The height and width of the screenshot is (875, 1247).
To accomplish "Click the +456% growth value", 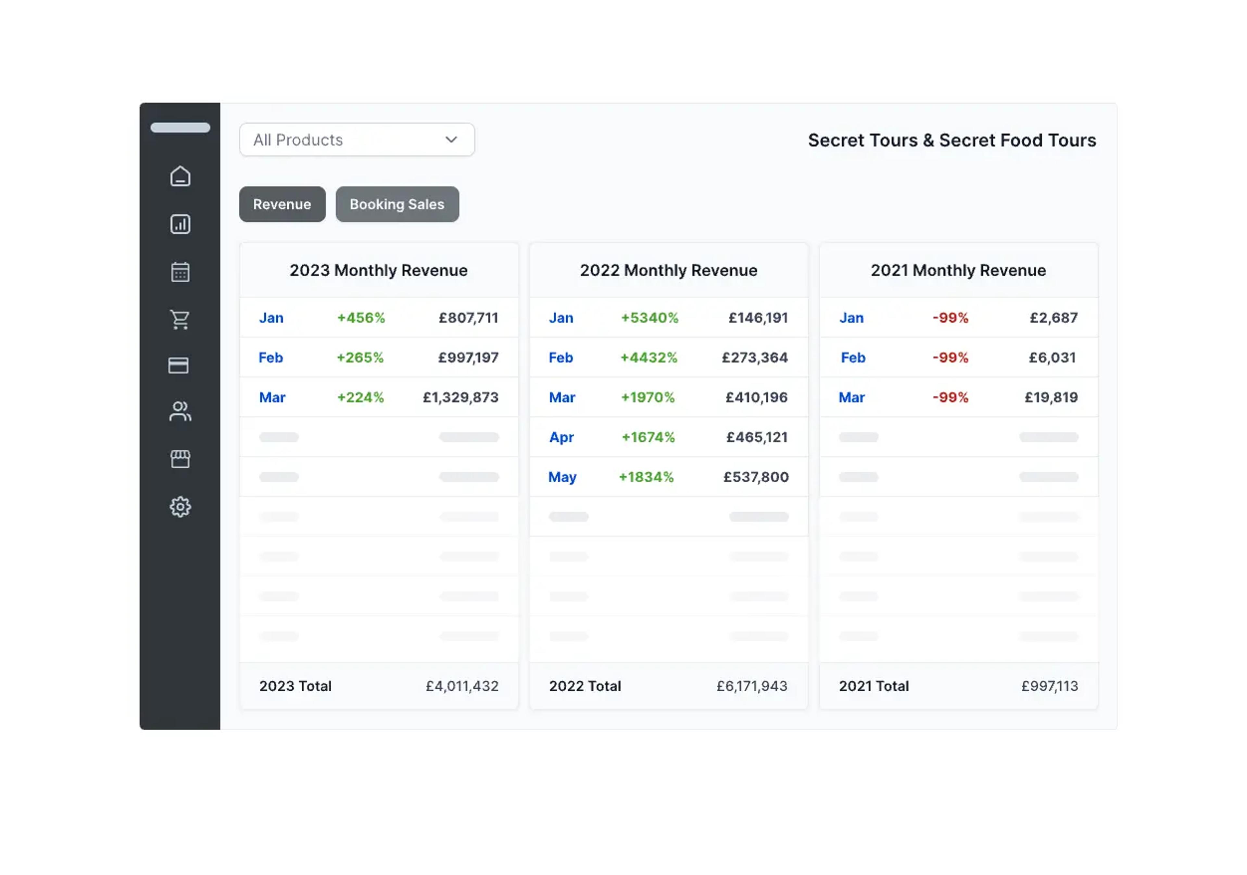I will [x=361, y=317].
